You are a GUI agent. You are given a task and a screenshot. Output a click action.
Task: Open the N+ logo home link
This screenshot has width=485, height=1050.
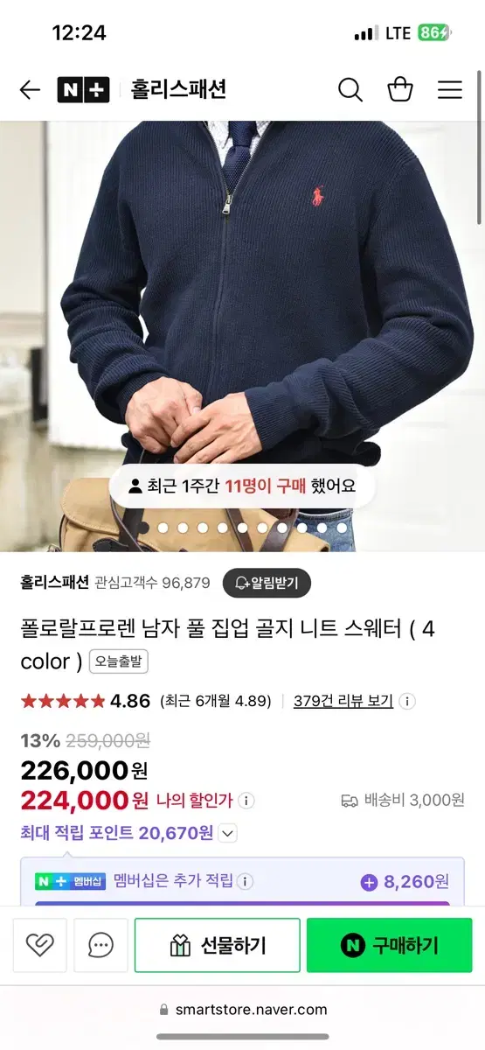[x=83, y=89]
